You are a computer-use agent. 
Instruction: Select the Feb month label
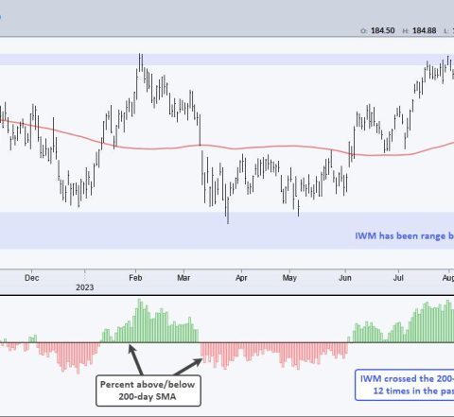135,278
